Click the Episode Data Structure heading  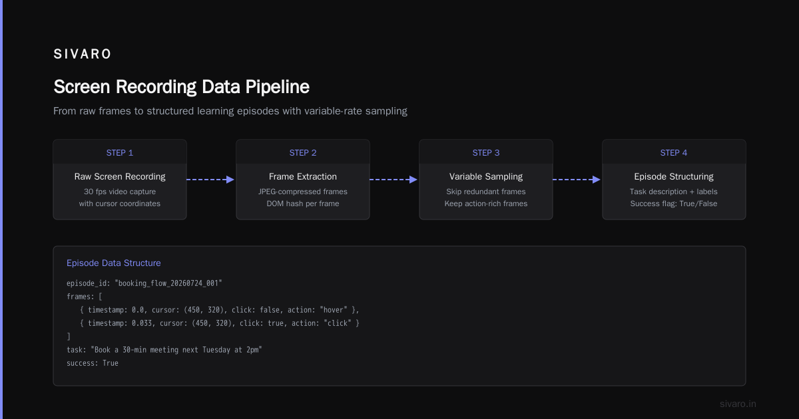pyautogui.click(x=114, y=263)
